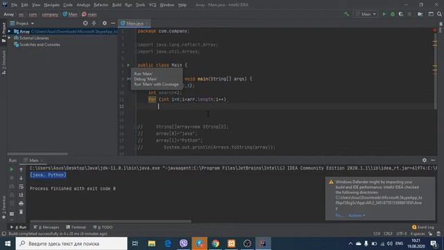Collapse all in Project panel
The width and height of the screenshot is (444, 250).
click(94, 23)
